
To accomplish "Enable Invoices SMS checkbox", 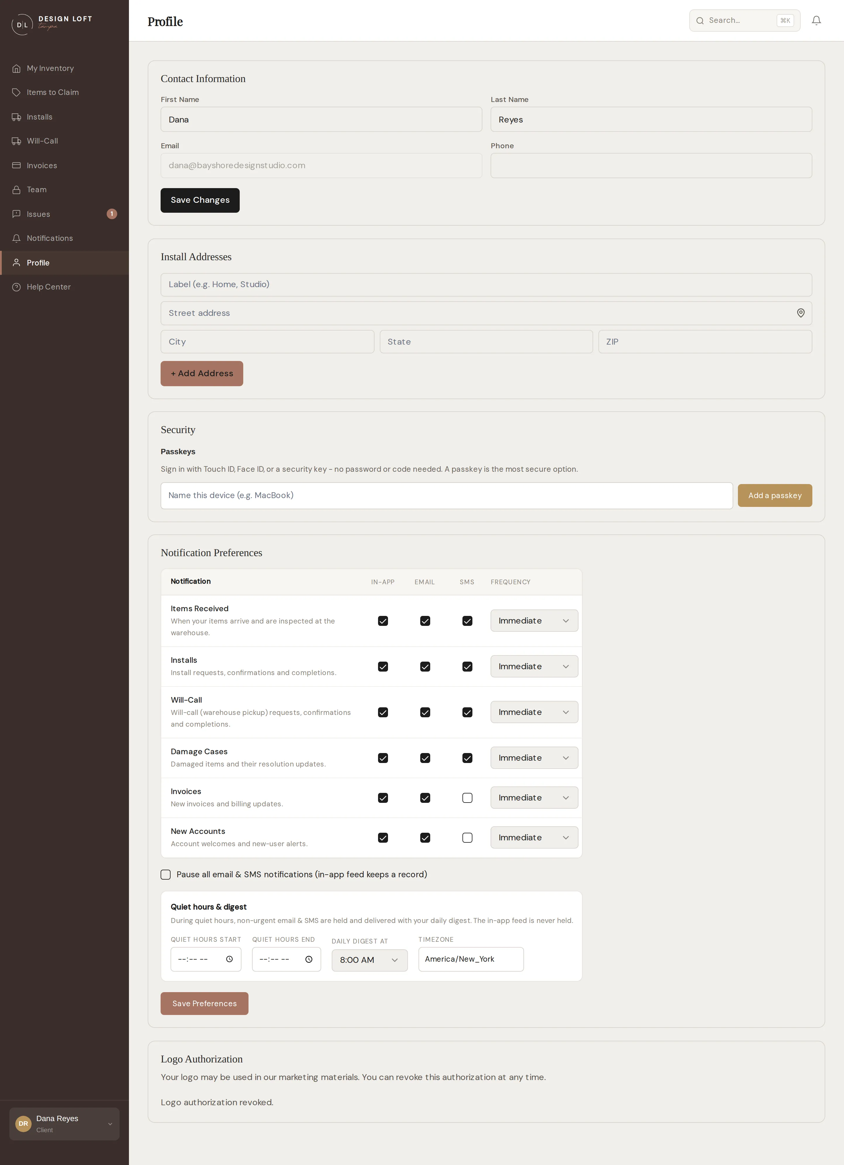I will tap(467, 798).
